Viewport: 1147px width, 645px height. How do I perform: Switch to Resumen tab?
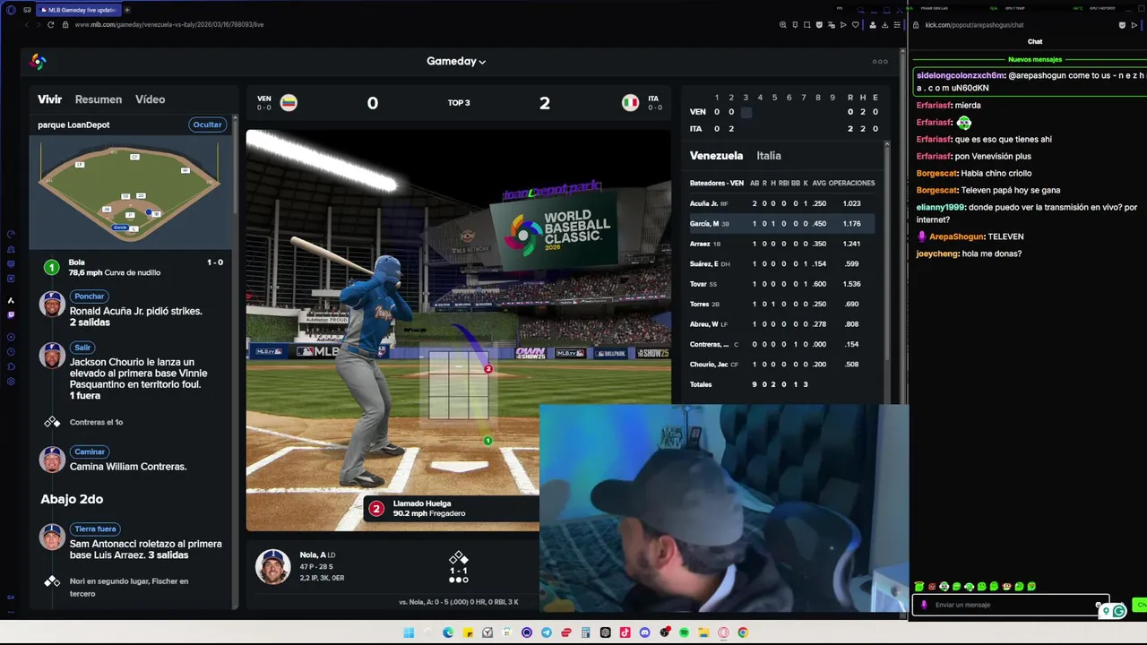pos(99,99)
